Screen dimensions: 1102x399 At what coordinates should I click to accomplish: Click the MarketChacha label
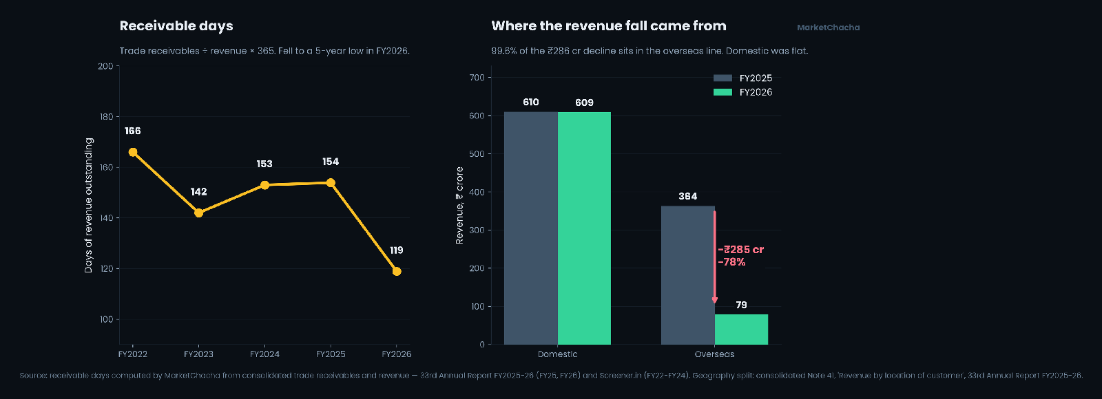coord(828,28)
